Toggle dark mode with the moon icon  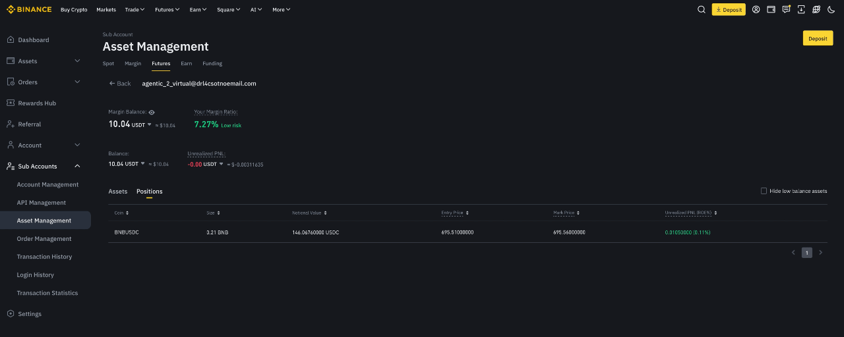pyautogui.click(x=831, y=9)
